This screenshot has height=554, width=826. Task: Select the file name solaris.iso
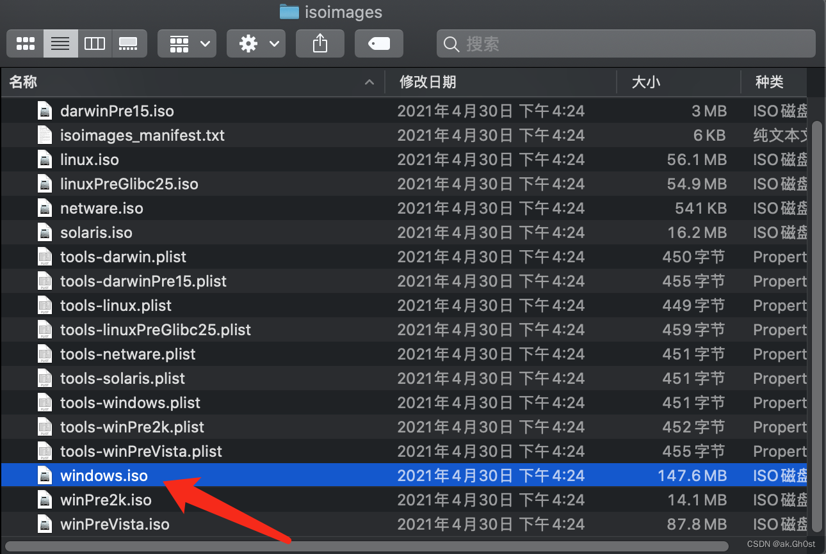[x=96, y=232]
